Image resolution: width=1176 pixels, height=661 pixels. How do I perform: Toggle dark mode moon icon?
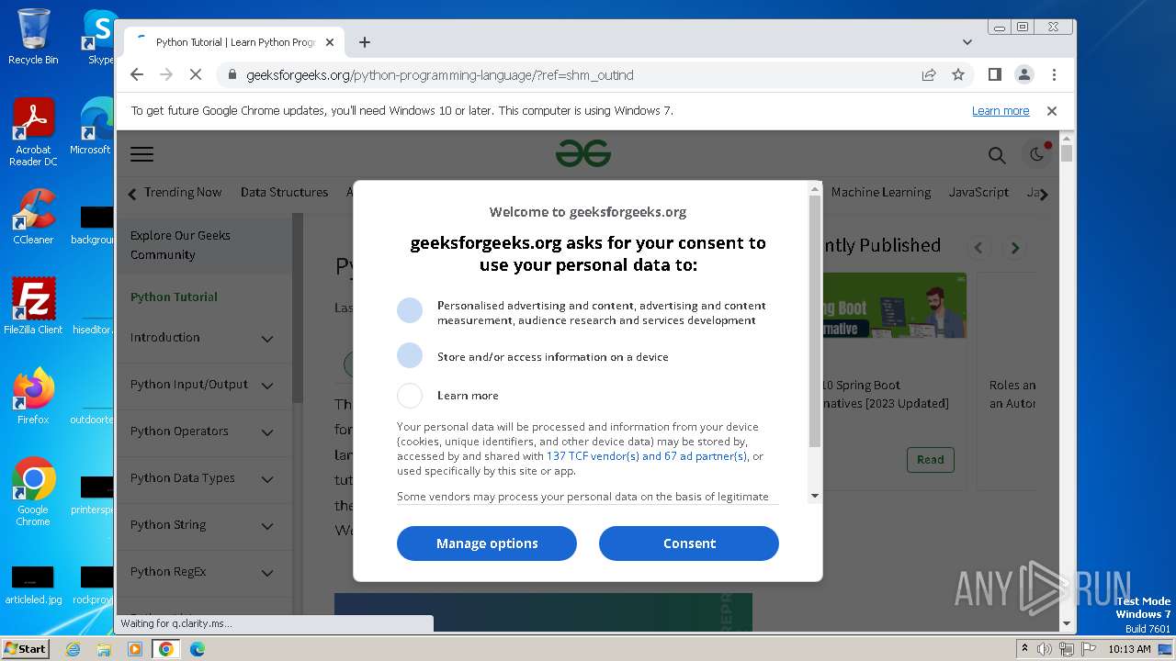click(x=1037, y=154)
